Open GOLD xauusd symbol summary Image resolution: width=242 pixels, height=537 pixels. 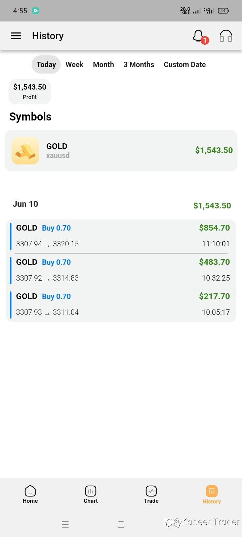coord(121,151)
